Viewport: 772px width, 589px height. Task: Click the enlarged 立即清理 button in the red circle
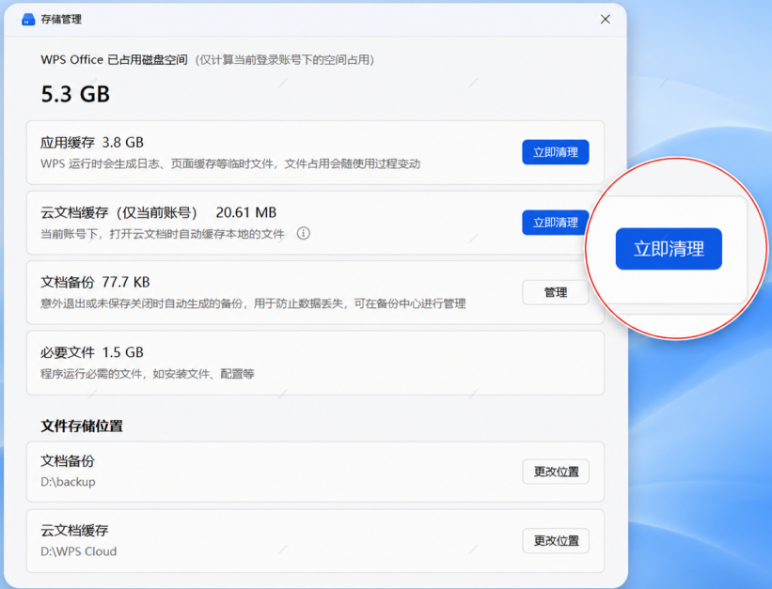pyautogui.click(x=669, y=249)
